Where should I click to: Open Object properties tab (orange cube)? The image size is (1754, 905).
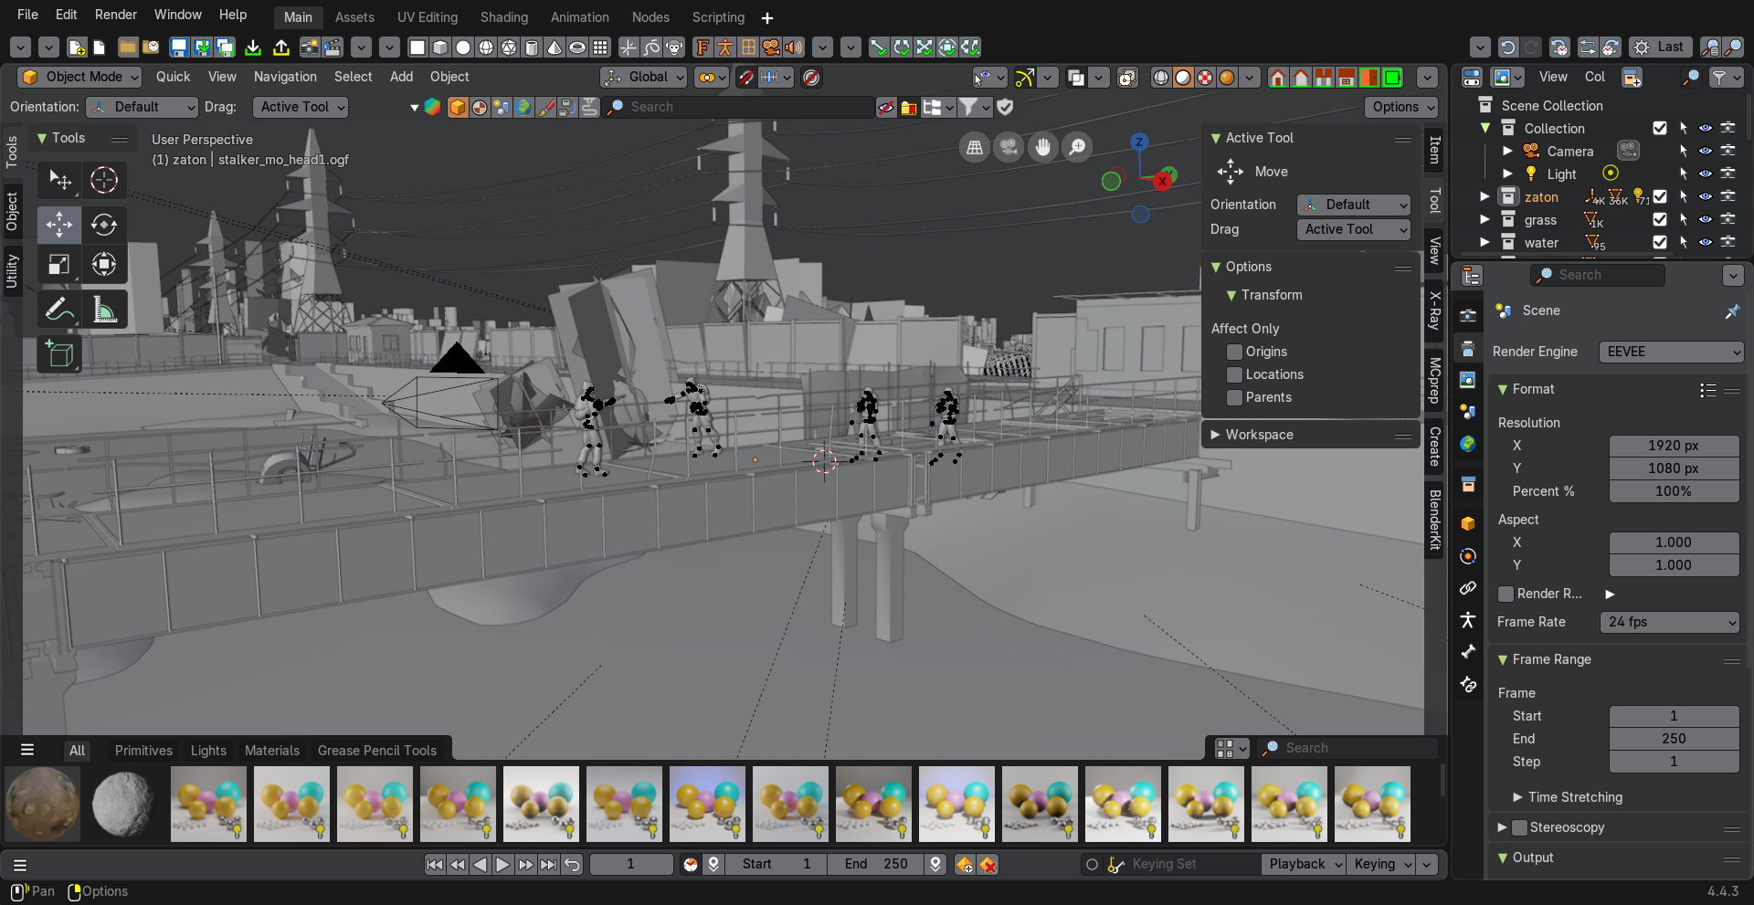pos(1468,524)
